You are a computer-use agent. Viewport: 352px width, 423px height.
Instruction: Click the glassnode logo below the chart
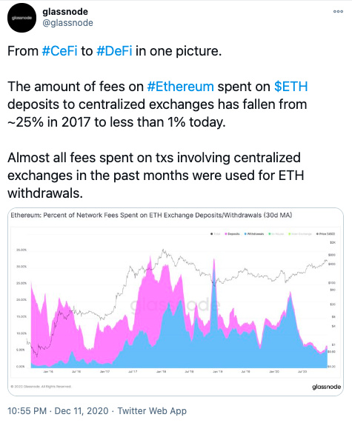(326, 387)
